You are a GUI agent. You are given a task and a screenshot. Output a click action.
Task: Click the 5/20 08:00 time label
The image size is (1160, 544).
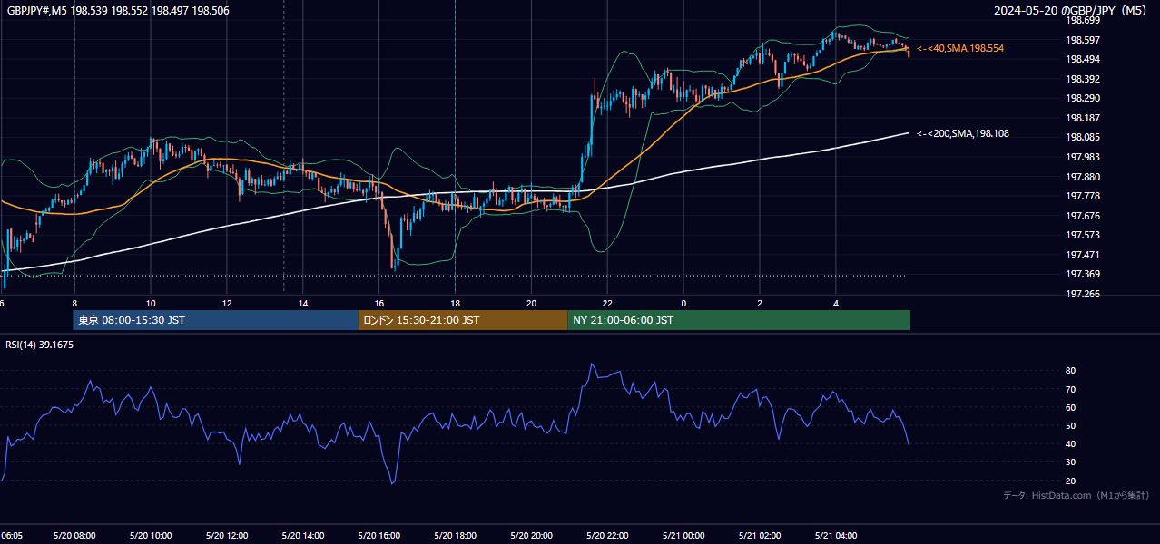[74, 536]
